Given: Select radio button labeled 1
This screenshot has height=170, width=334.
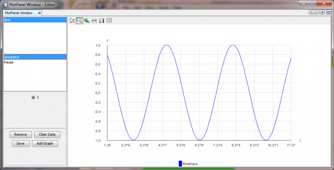Looking at the screenshot, I should (33, 97).
